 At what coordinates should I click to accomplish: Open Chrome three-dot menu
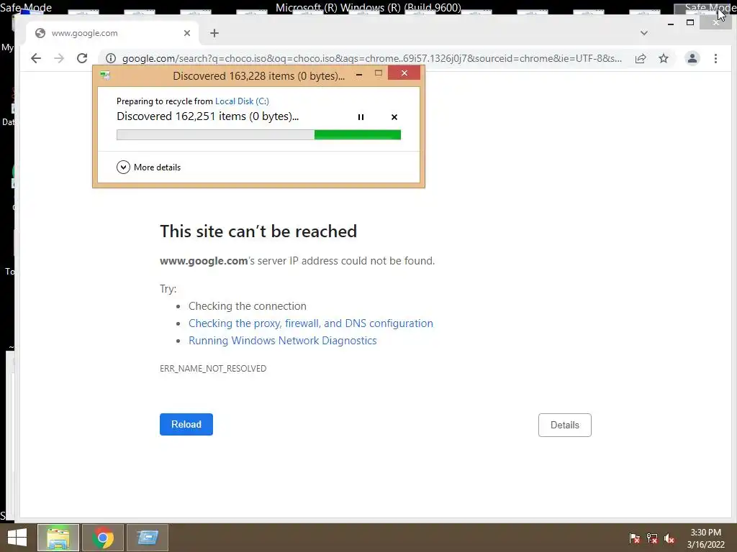[715, 58]
